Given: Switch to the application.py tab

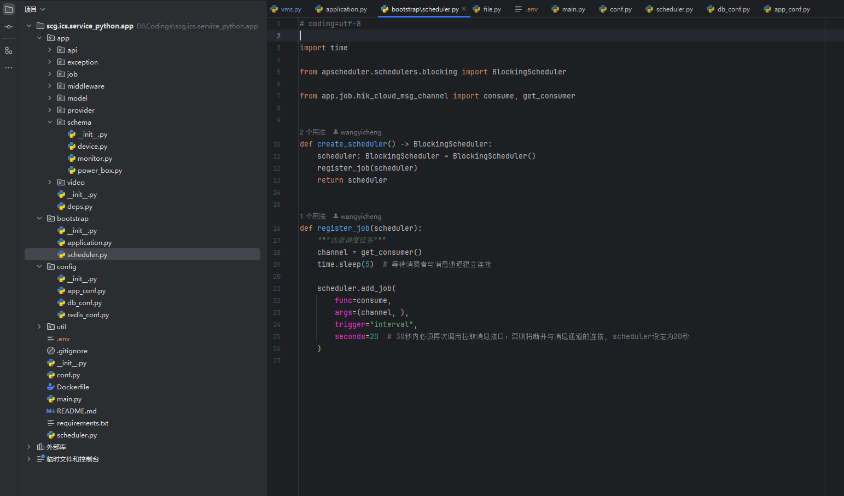Looking at the screenshot, I should click(341, 9).
